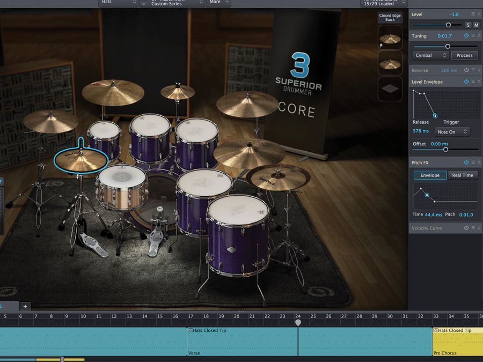483x362 pixels.
Task: Collapse the Level Envelope section
Action: 479,82
